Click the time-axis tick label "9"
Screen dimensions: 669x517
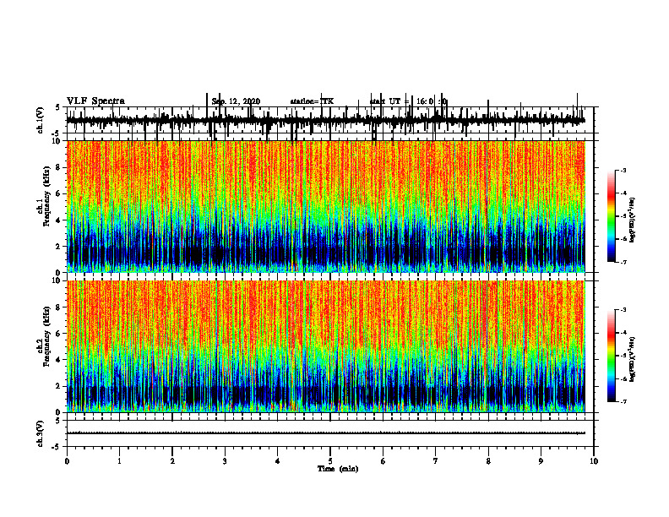click(541, 461)
